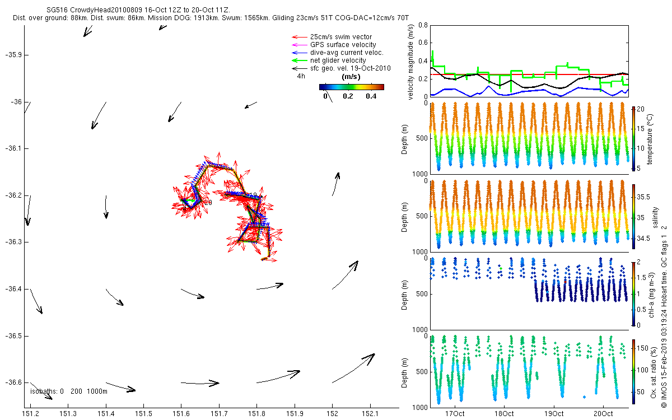
Task: Select the 'sfc geo. vel. 19-Oct-2010' legend label
Action: click(350, 68)
